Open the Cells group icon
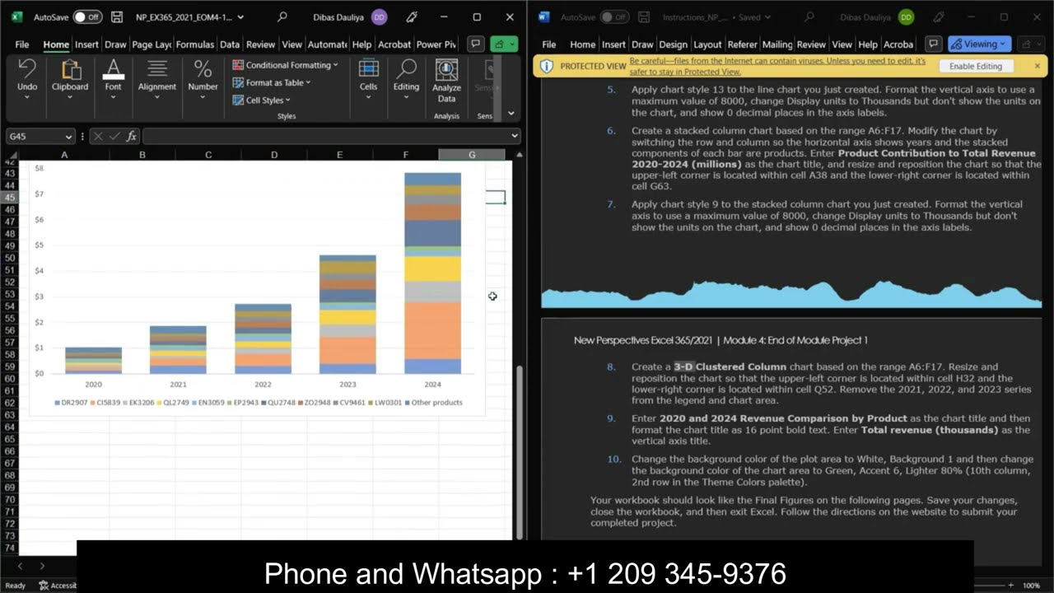The image size is (1054, 593). point(368,69)
